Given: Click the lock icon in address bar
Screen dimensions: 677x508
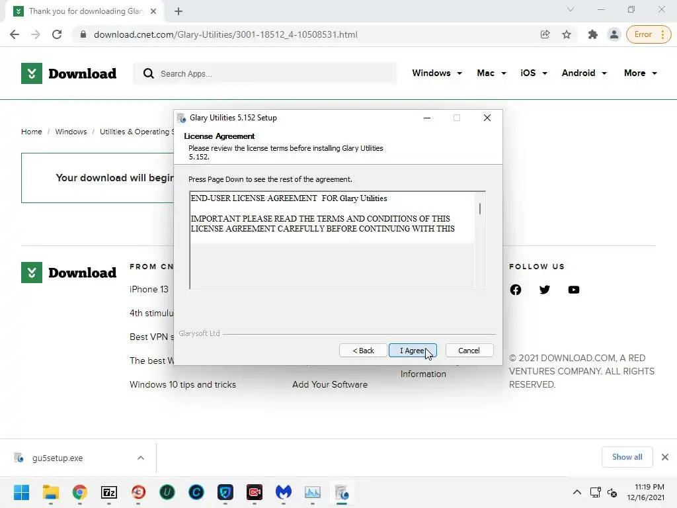Looking at the screenshot, I should [x=83, y=34].
